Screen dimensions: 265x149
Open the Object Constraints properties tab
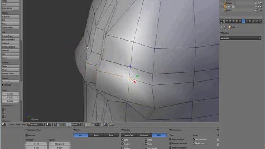coord(240,21)
